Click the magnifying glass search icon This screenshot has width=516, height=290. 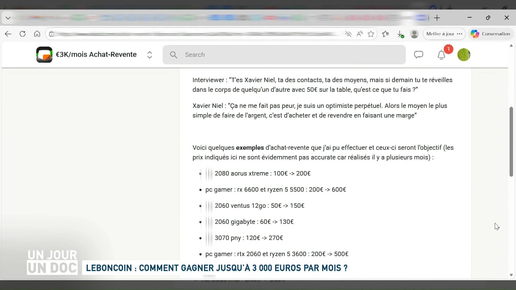174,55
